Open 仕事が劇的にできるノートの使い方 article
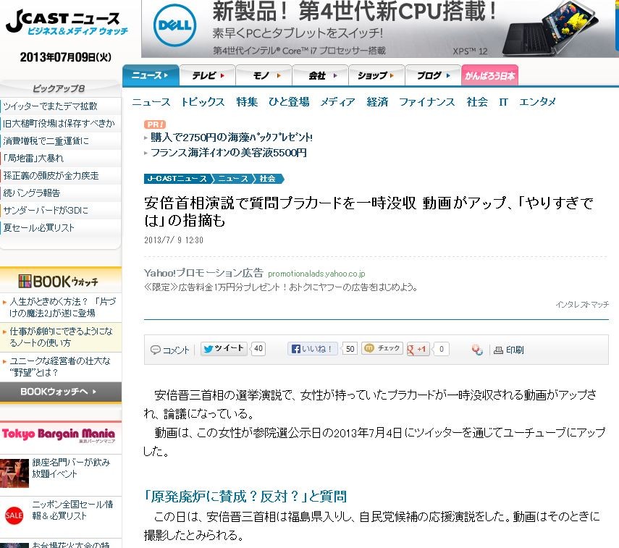Viewport: 619px width, 548px height. point(62,337)
